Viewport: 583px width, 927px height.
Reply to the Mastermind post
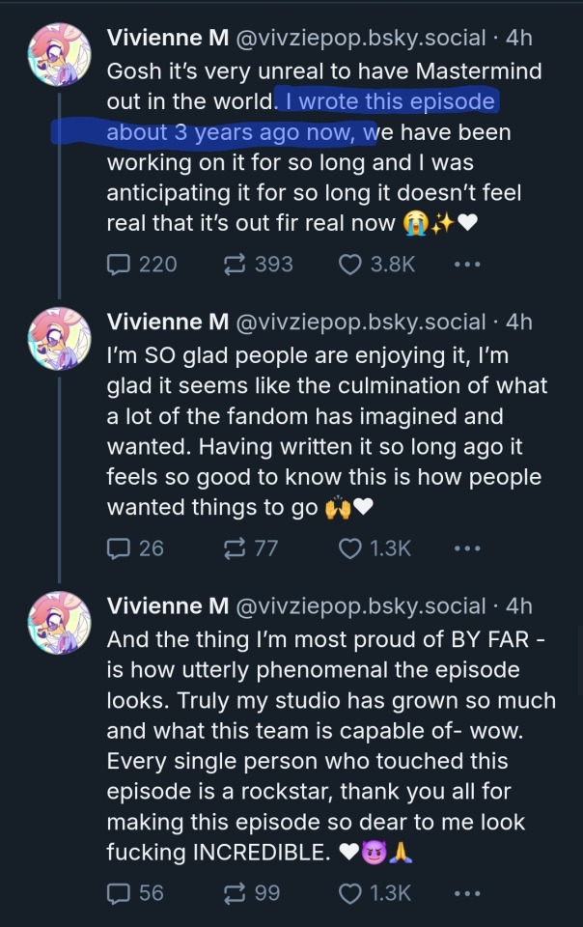click(121, 264)
